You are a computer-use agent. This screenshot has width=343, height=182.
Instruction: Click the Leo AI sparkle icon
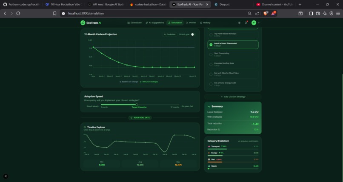(325, 13)
